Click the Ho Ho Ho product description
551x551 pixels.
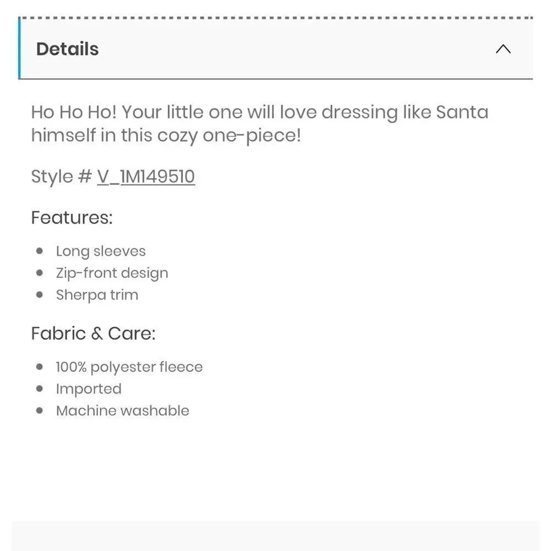pyautogui.click(x=260, y=123)
